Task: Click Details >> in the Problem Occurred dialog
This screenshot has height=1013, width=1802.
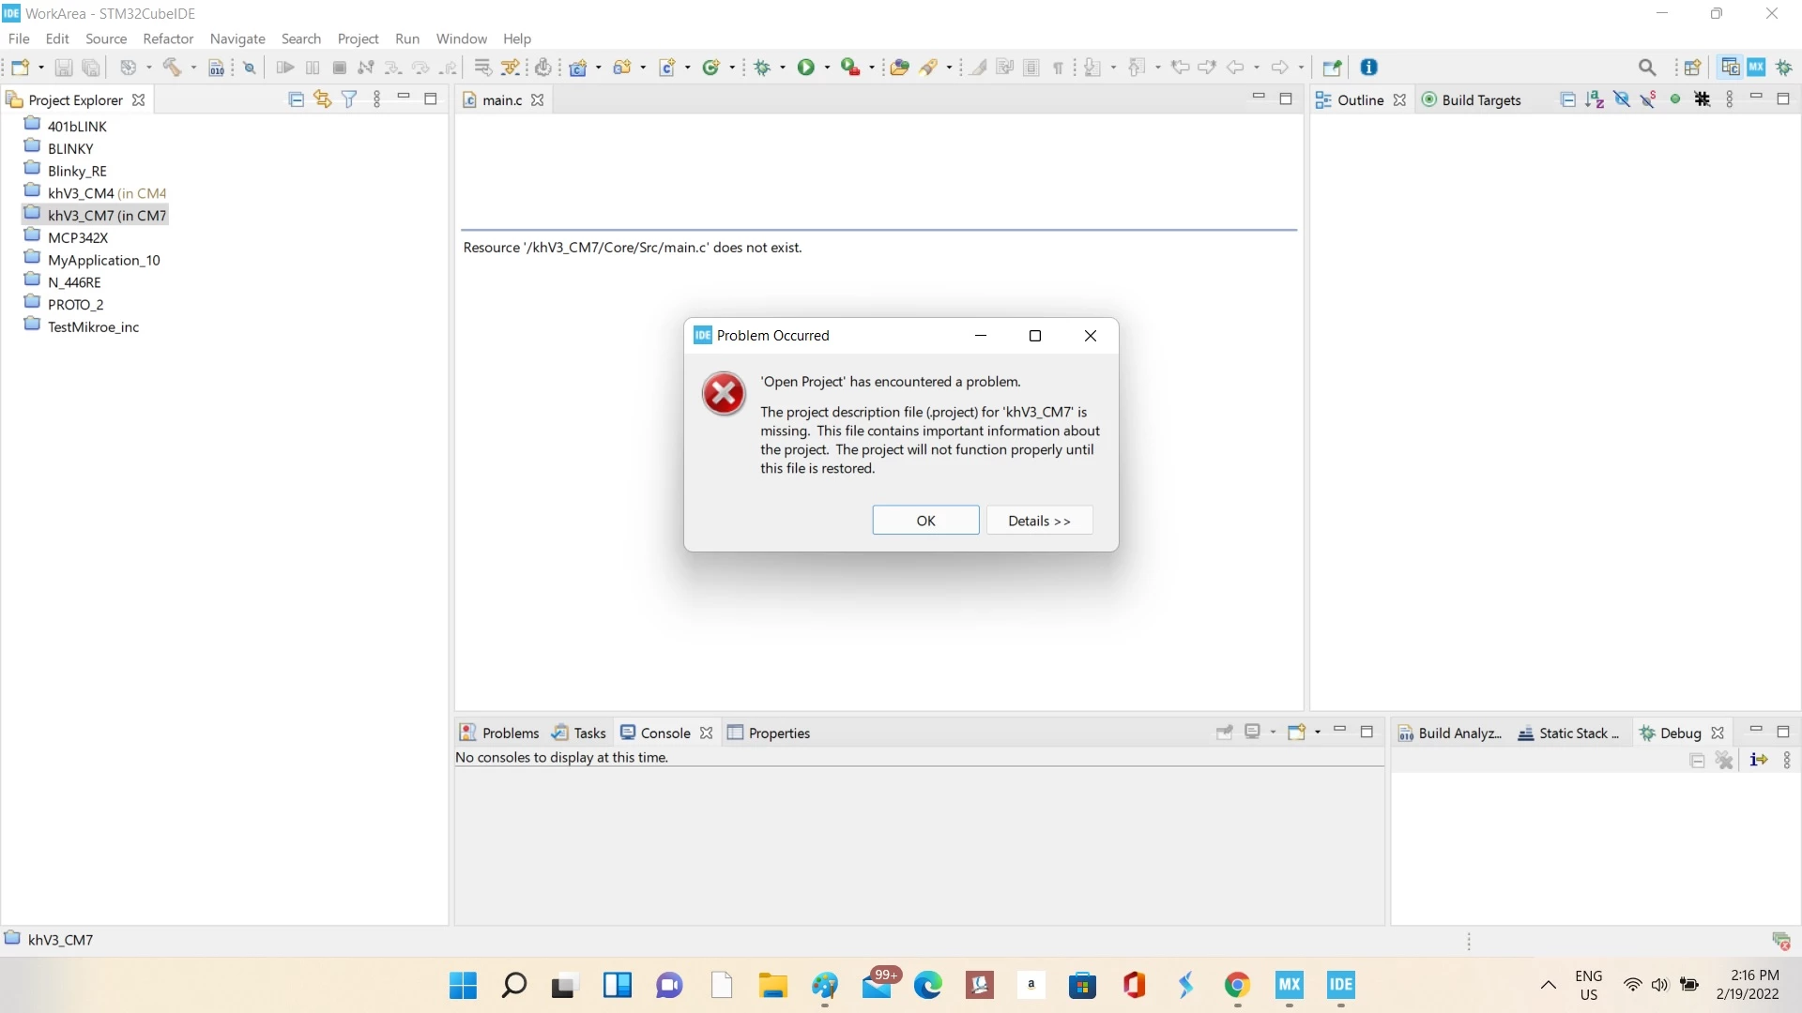Action: point(1039,521)
